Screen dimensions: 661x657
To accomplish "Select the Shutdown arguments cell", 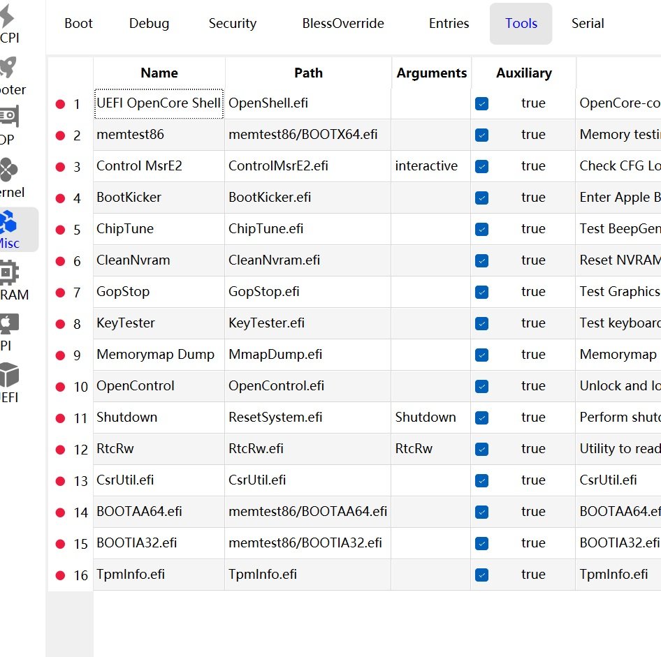I will pos(431,418).
